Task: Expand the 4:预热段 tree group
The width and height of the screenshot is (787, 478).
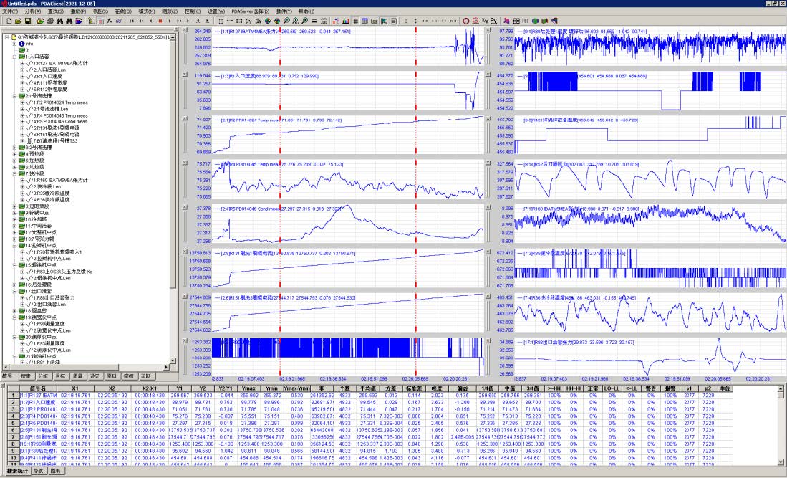Action: pos(16,153)
